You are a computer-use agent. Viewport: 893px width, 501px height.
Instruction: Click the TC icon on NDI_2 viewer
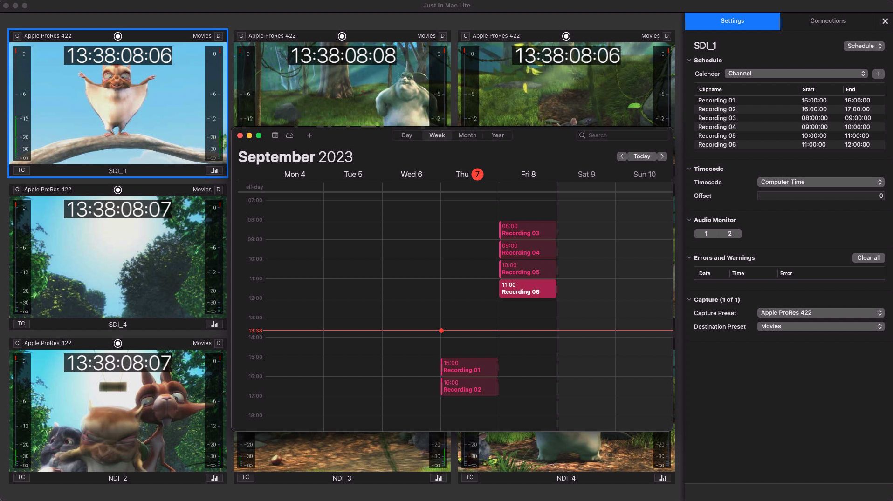pyautogui.click(x=21, y=477)
